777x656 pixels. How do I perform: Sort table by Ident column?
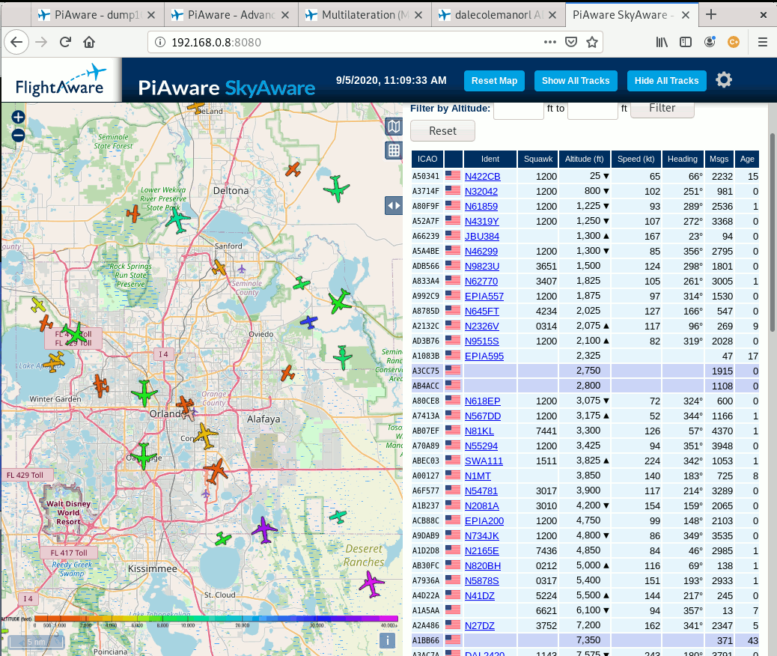490,160
